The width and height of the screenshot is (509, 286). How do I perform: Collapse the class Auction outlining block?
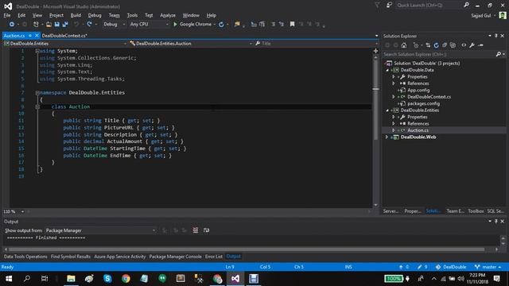[37, 106]
